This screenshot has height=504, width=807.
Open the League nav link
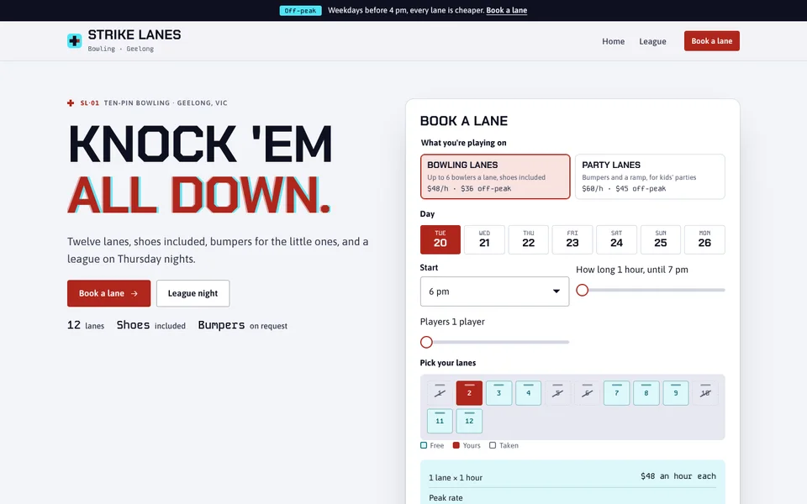coord(652,41)
